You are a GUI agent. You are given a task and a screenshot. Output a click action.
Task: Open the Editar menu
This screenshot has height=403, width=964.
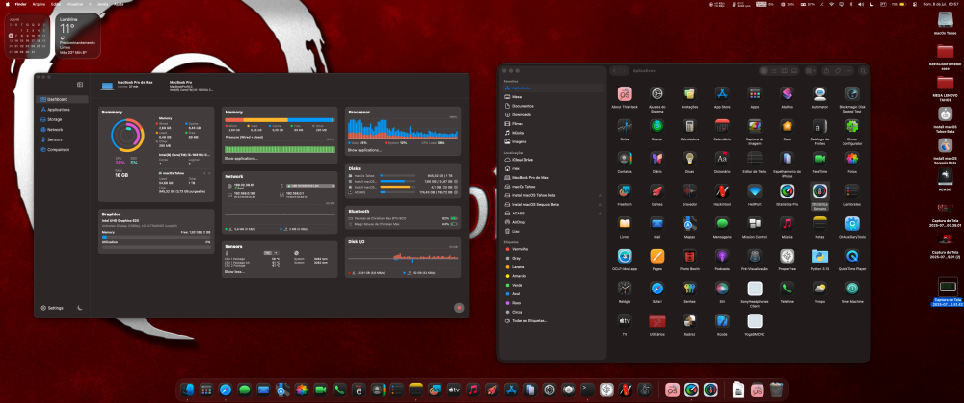click(57, 4)
